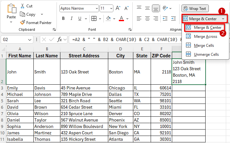Align text left in the cell
The height and width of the screenshot is (143, 230).
(139, 19)
